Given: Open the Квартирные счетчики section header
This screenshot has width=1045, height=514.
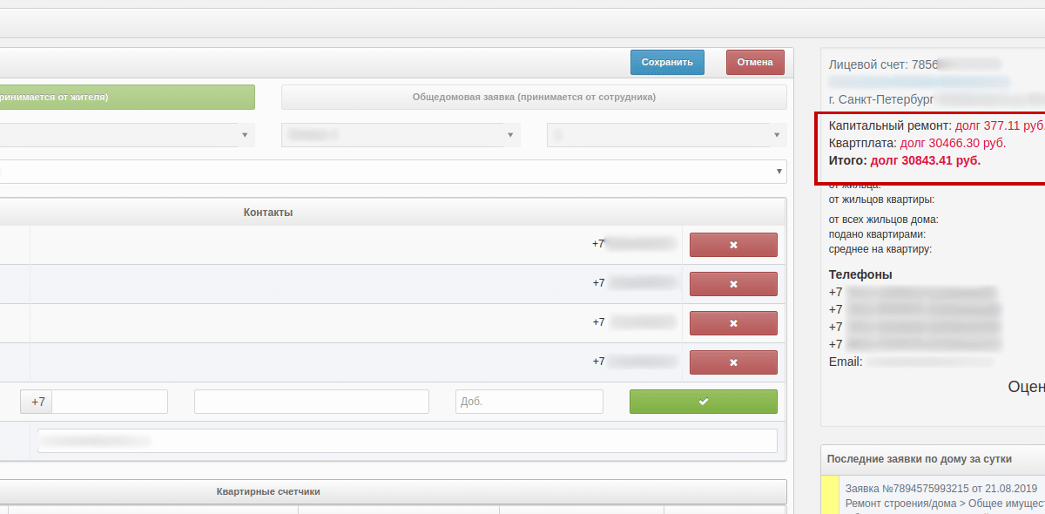Looking at the screenshot, I should tap(268, 491).
